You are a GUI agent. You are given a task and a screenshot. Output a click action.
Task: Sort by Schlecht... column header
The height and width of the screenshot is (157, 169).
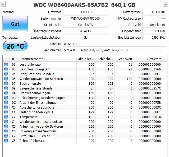105,59
